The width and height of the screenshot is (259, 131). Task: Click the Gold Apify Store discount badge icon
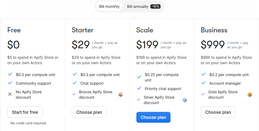pos(250,95)
